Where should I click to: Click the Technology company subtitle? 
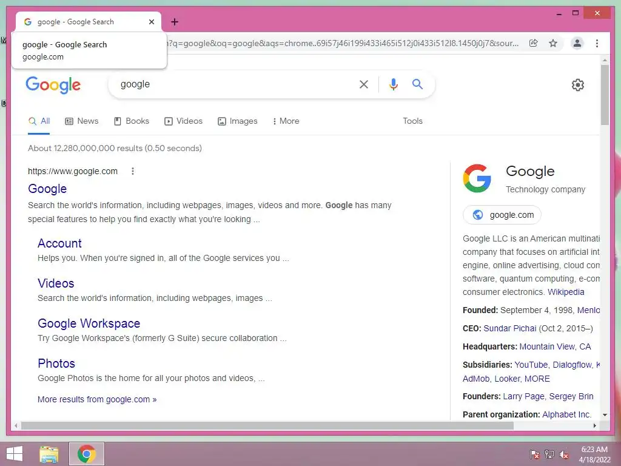click(545, 189)
